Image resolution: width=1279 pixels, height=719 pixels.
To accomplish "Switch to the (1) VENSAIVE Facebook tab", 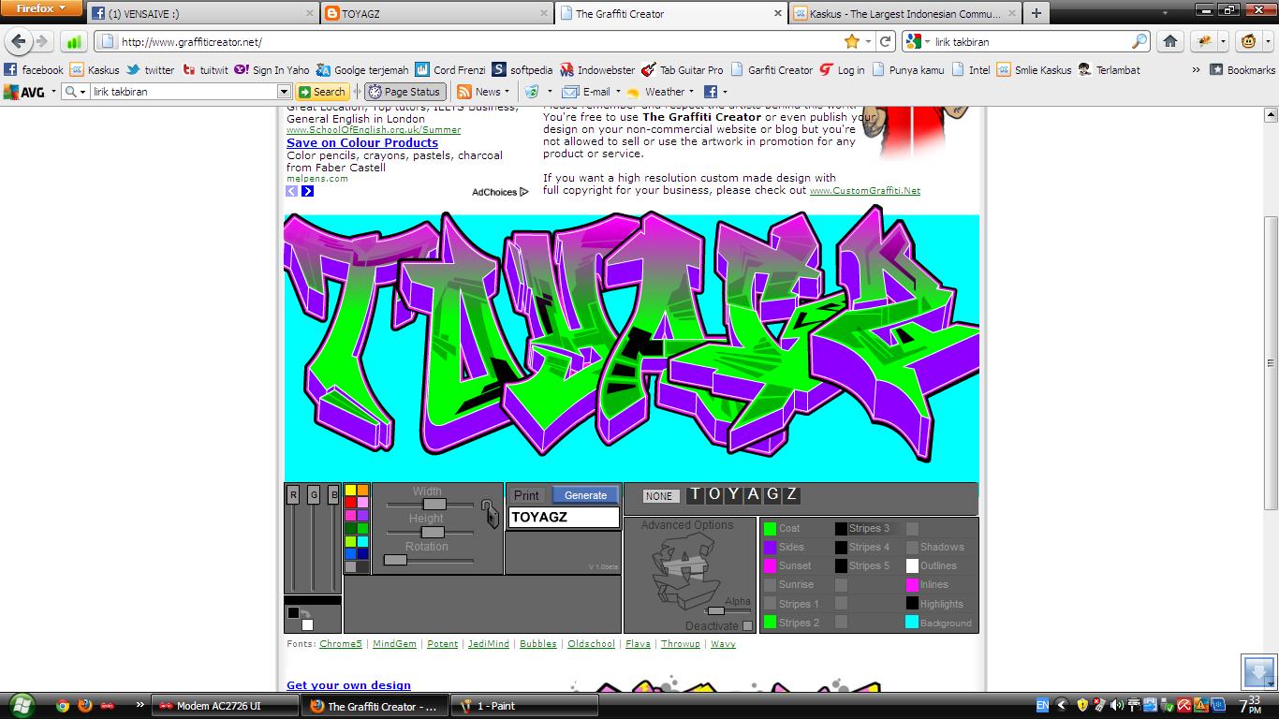I will [x=202, y=14].
